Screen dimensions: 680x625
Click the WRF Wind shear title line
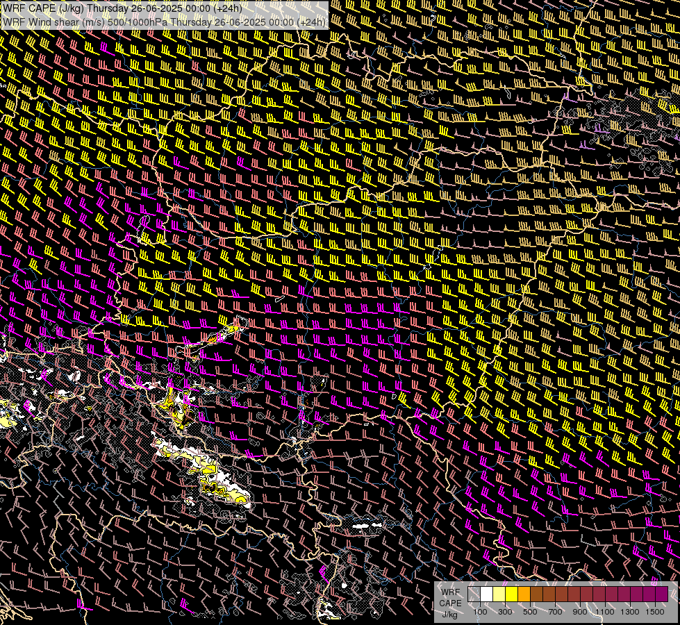pos(165,22)
